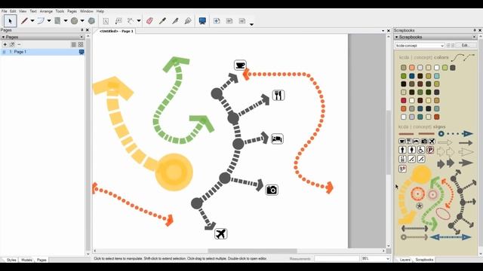Click the blue double-arrow scrapbook item
The width and height of the screenshot is (483, 271).
point(451,237)
